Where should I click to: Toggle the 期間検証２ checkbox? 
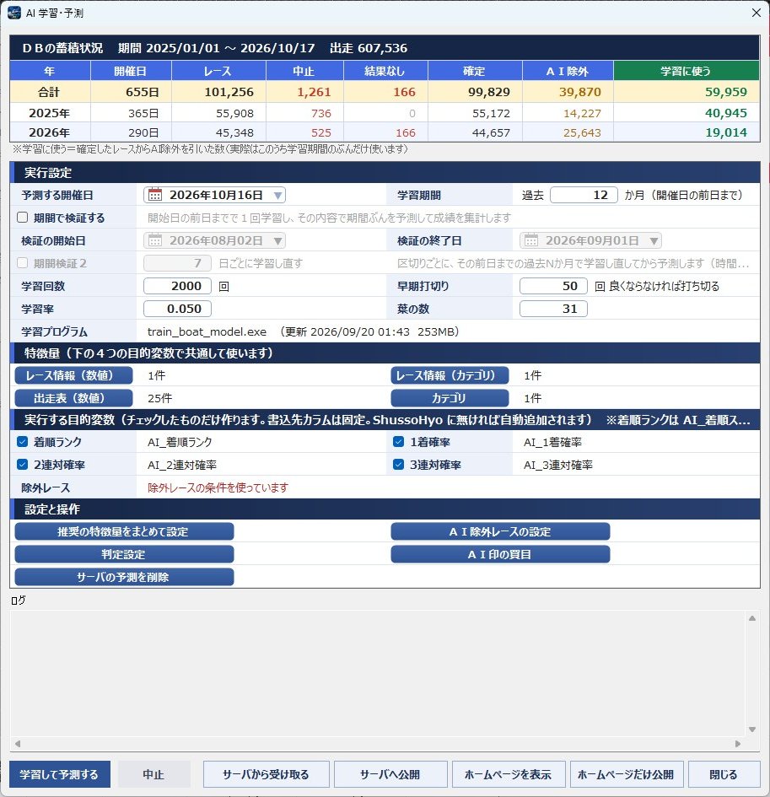[23, 263]
